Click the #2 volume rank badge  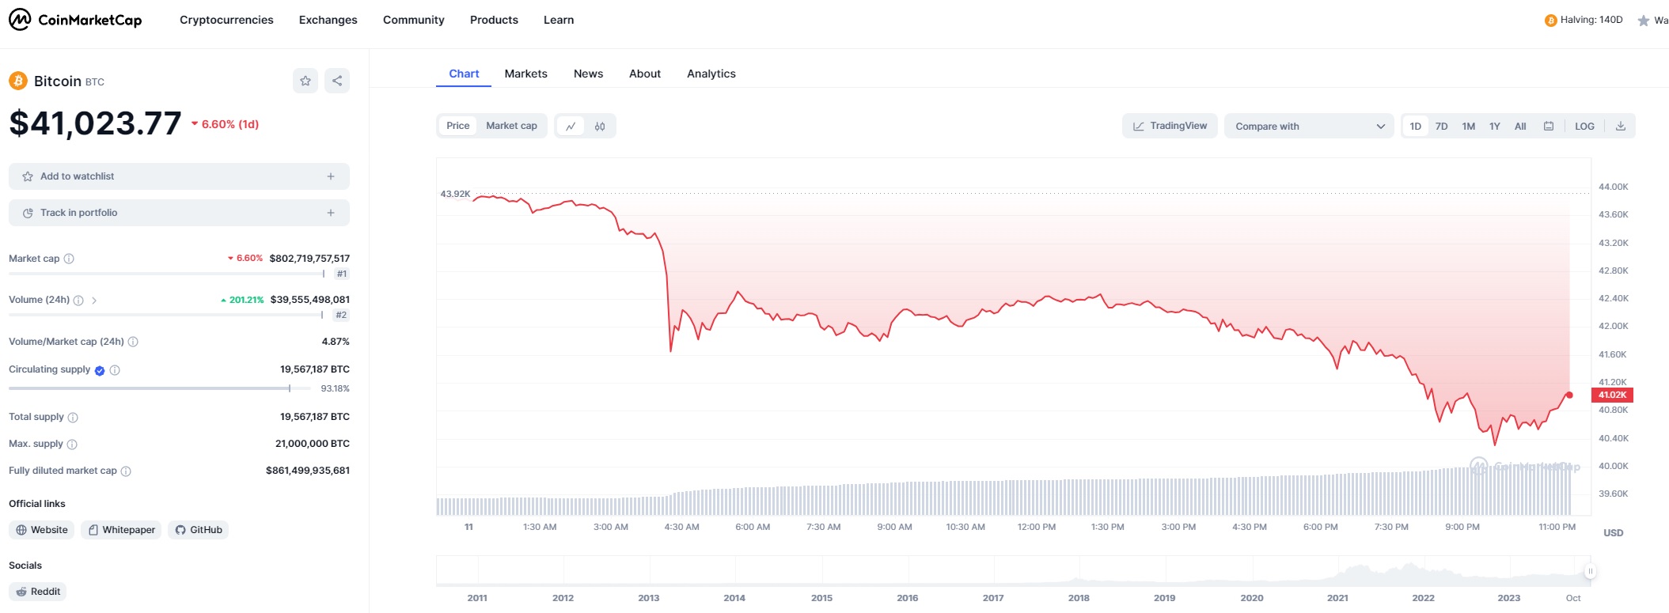tap(341, 315)
